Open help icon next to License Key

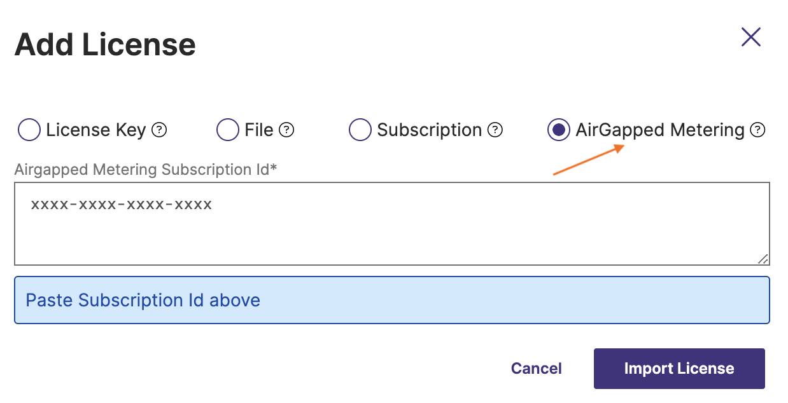tap(160, 130)
